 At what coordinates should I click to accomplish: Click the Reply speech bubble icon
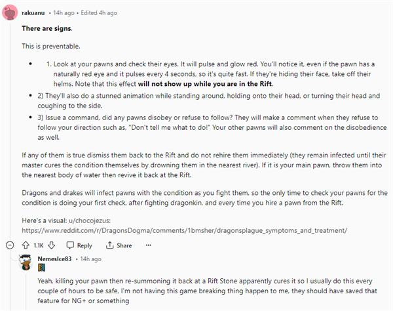(70, 245)
